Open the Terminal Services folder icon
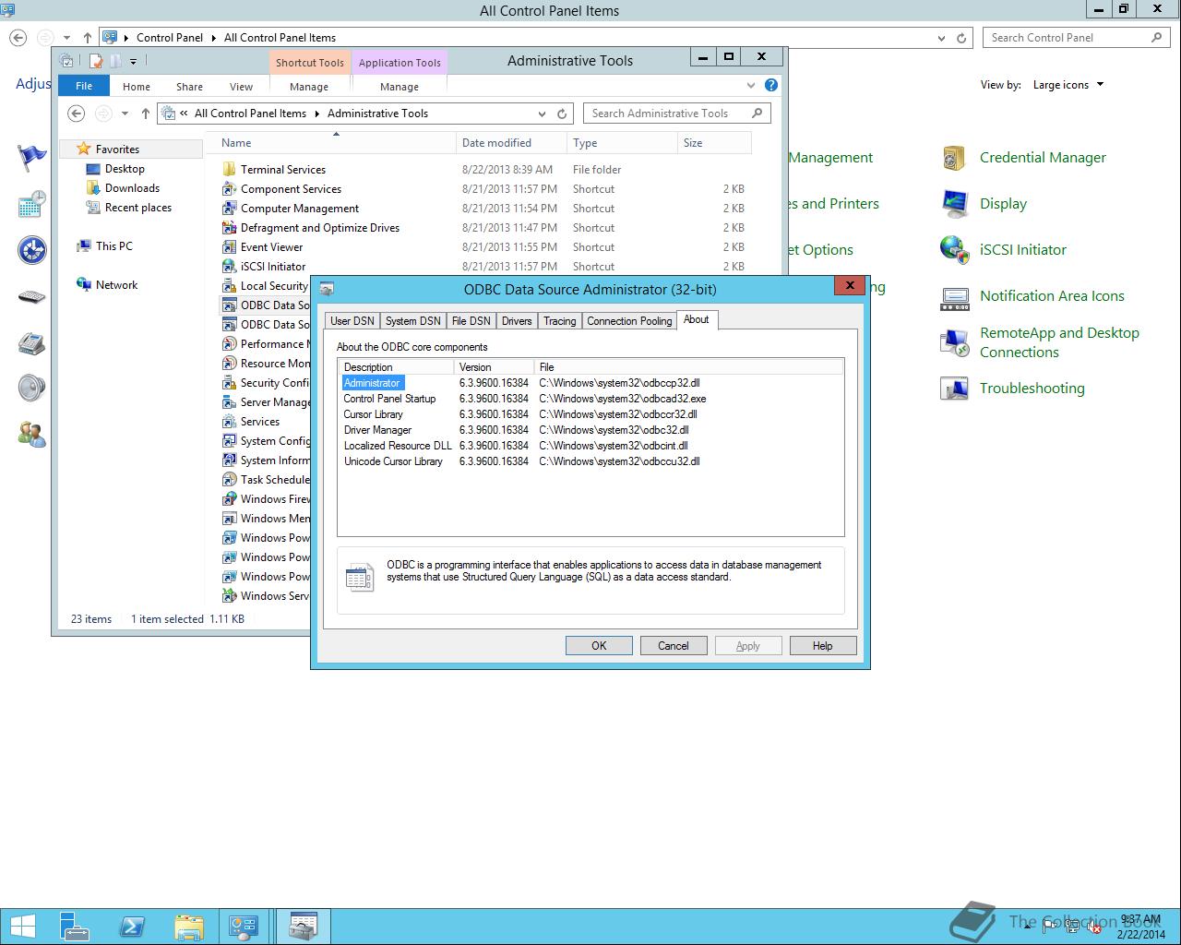Image resolution: width=1181 pixels, height=945 pixels. coord(230,170)
